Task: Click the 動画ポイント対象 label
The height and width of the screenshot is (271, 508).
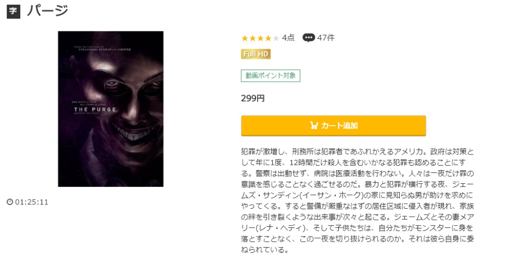Action: click(x=271, y=75)
